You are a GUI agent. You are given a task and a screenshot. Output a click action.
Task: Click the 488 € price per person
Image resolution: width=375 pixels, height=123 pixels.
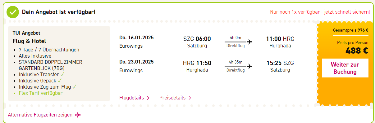tap(357, 51)
